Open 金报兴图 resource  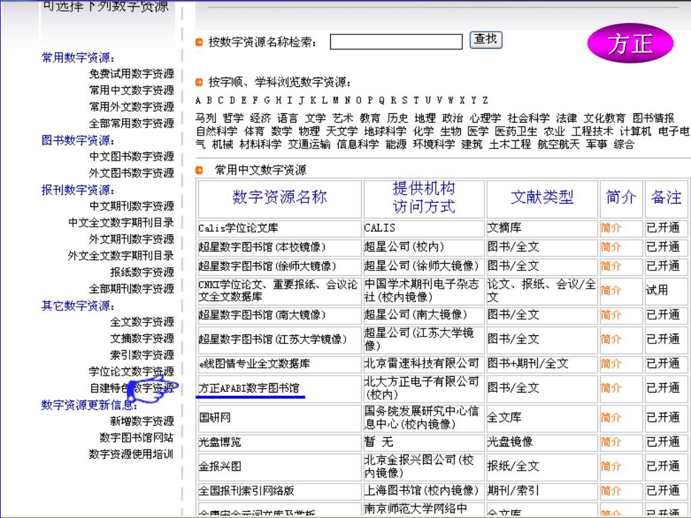point(220,466)
